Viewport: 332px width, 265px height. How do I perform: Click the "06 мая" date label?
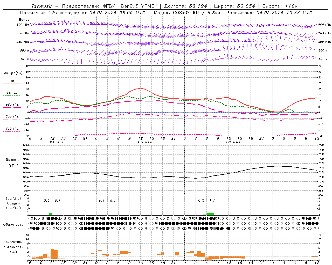233,142
